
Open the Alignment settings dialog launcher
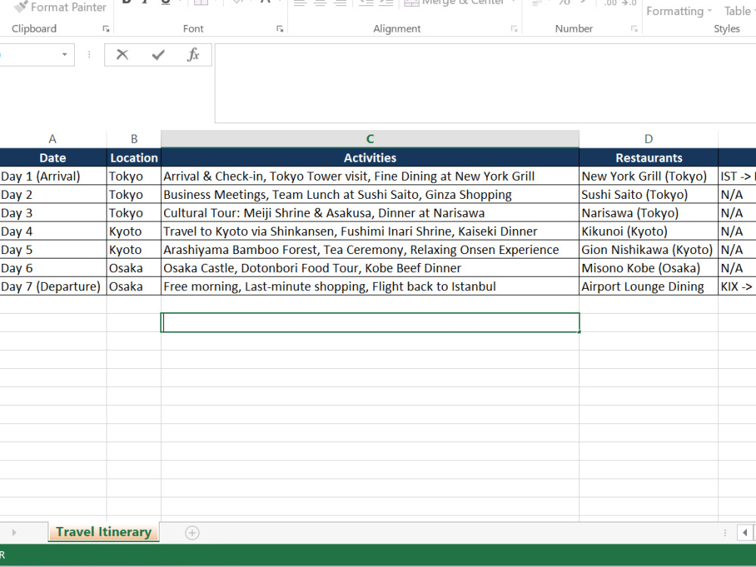point(514,29)
